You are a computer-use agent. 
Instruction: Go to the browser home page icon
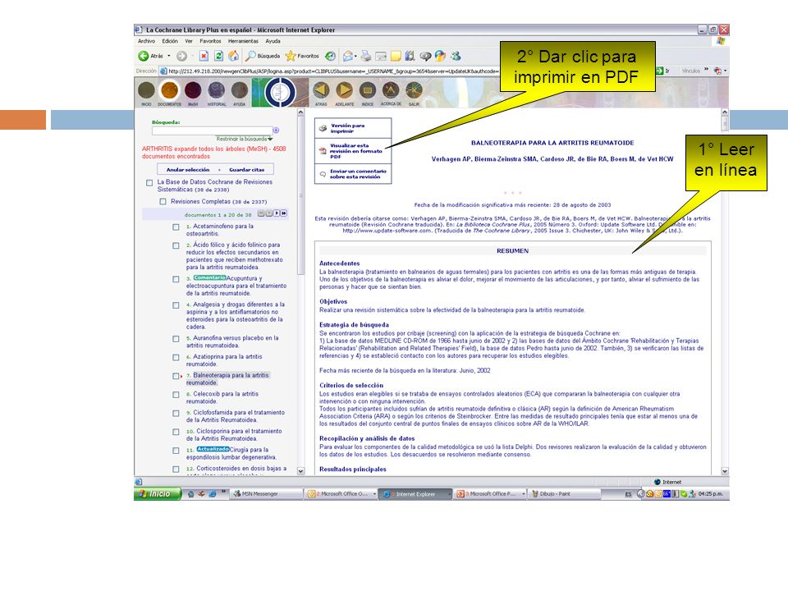(x=234, y=56)
